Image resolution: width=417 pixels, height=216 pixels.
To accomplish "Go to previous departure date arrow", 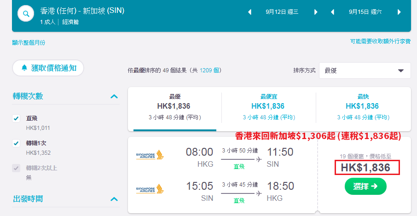I will 249,12.
